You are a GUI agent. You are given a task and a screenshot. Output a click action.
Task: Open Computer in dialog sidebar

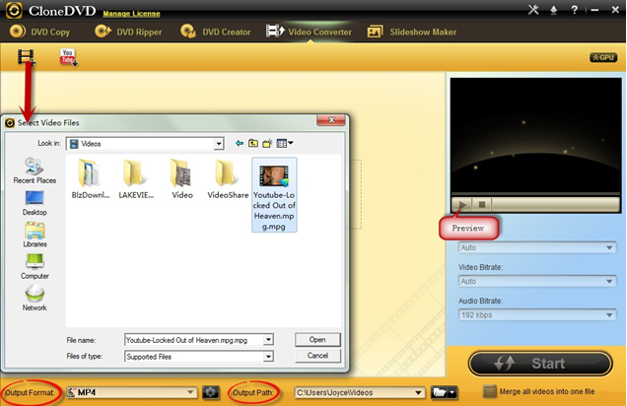click(35, 266)
